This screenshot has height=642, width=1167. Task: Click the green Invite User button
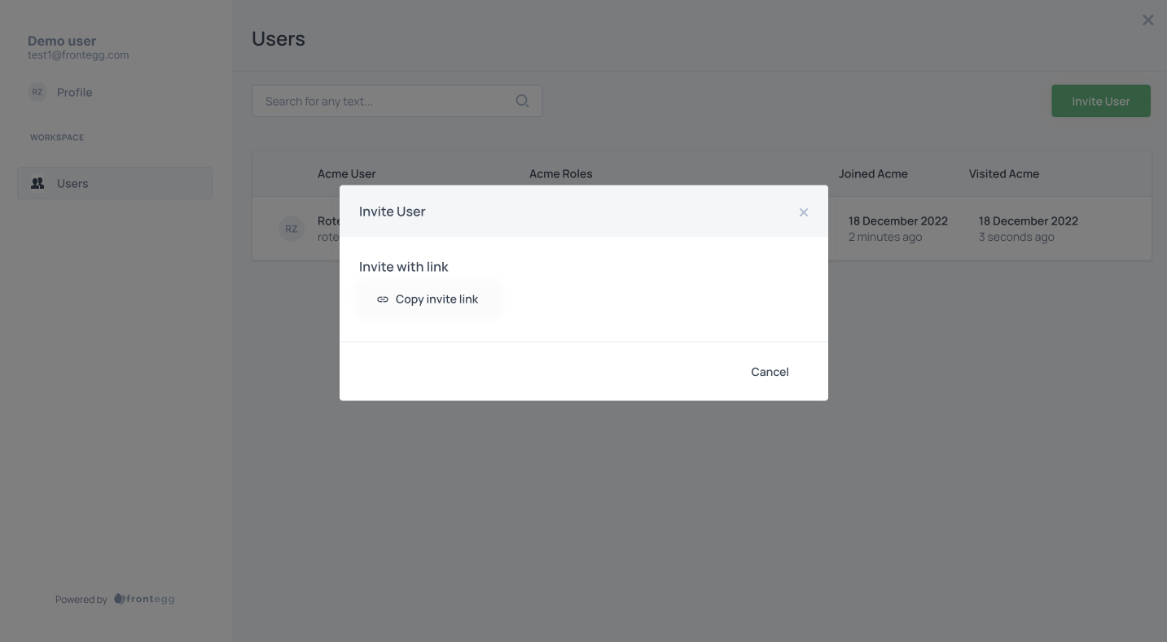1101,101
